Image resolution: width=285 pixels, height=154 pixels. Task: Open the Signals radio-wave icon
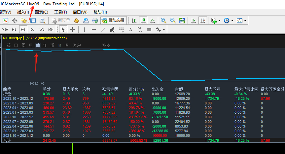pos(95,20)
